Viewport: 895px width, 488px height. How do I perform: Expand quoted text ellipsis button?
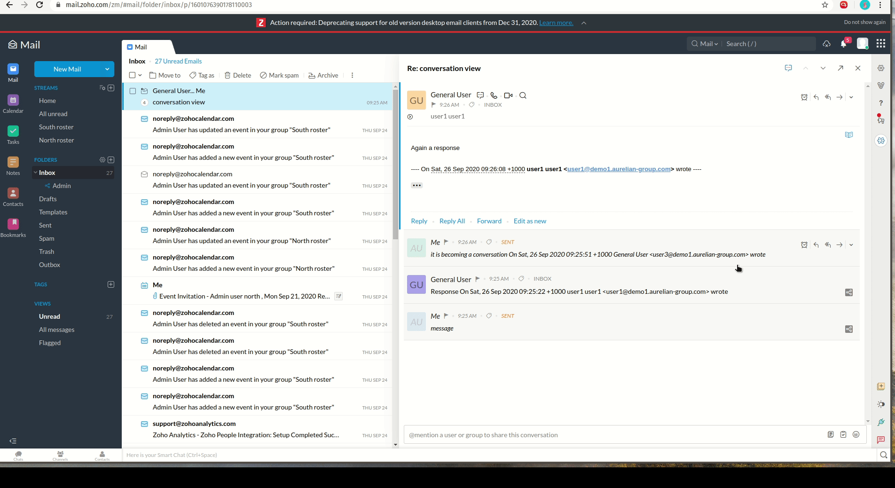point(417,185)
